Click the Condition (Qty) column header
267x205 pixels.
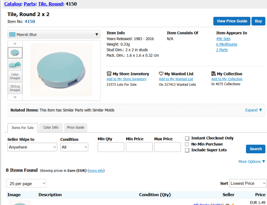tap(155, 195)
